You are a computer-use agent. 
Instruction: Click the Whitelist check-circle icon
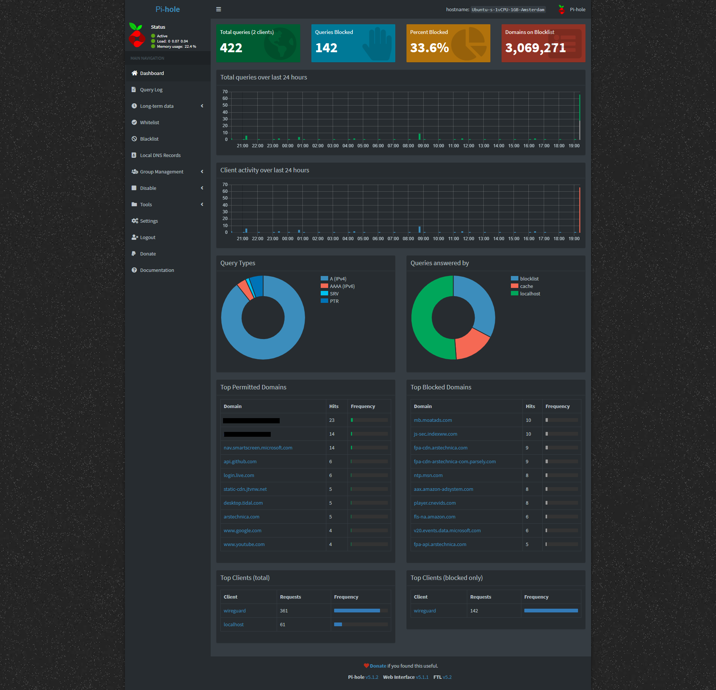tap(134, 122)
